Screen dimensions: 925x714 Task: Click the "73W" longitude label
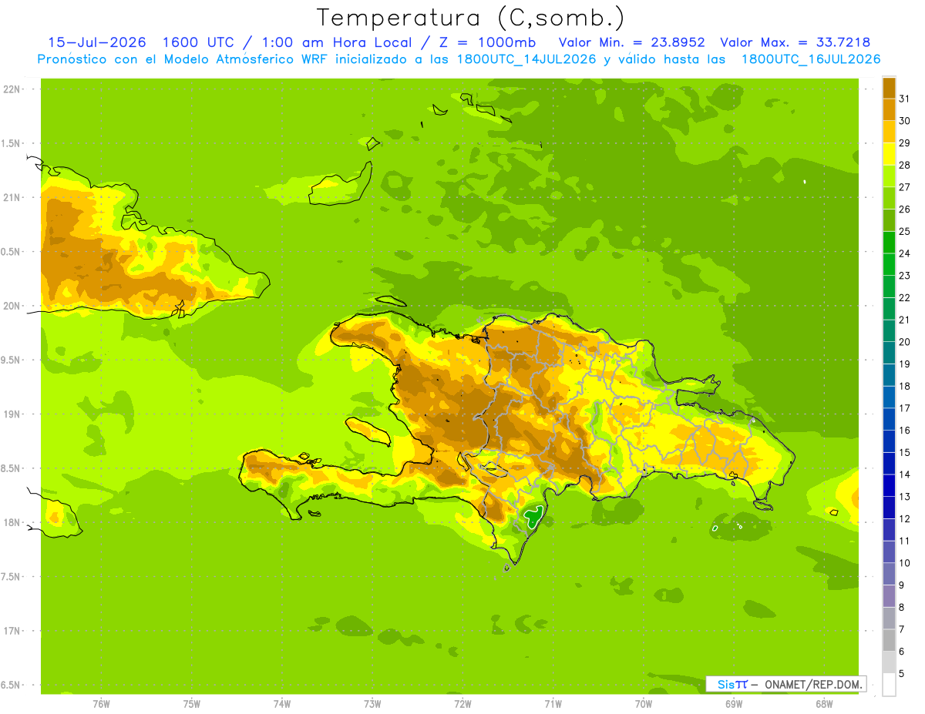372,704
